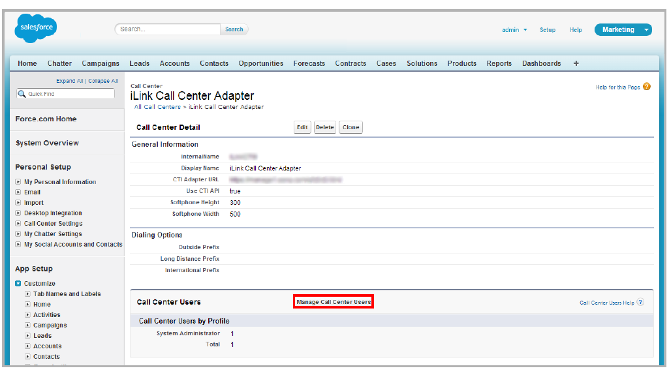This screenshot has width=669, height=377.
Task: Click the Expand All link
Action: click(x=70, y=81)
